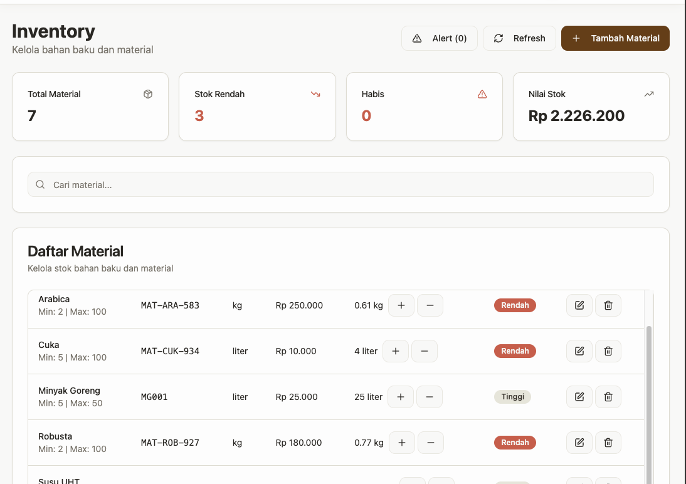Click the Stok Rendah trending-down icon
Screen dimensions: 686x484
coord(315,94)
